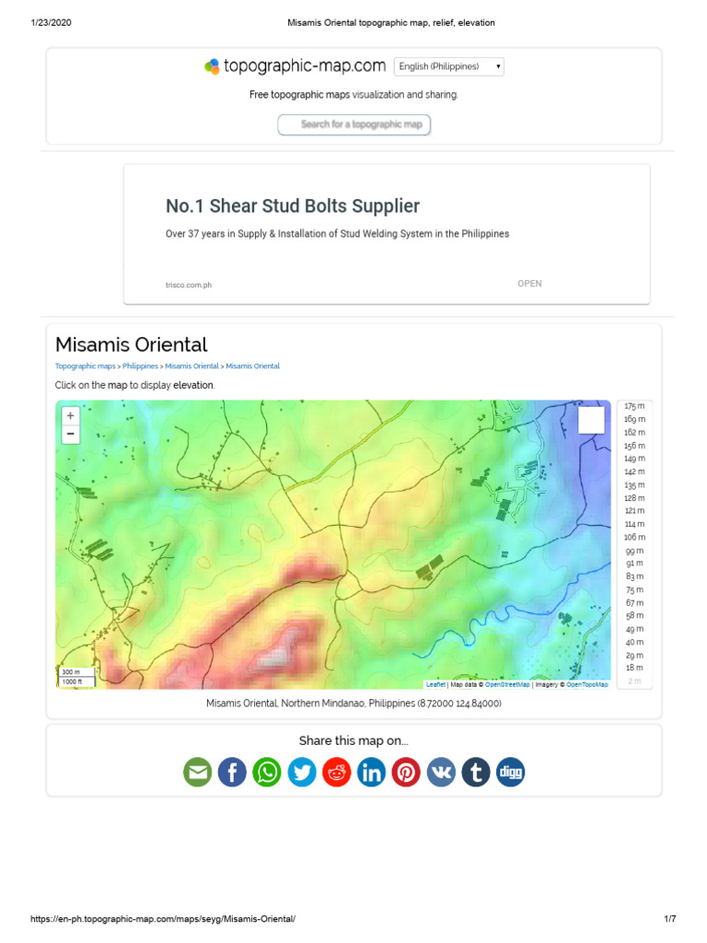Share map on Tumblr

tap(476, 773)
